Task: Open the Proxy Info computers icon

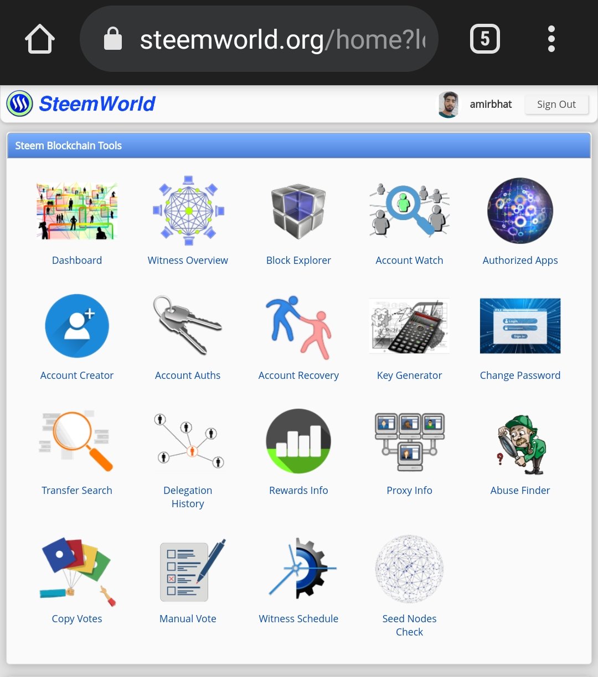Action: coord(409,442)
